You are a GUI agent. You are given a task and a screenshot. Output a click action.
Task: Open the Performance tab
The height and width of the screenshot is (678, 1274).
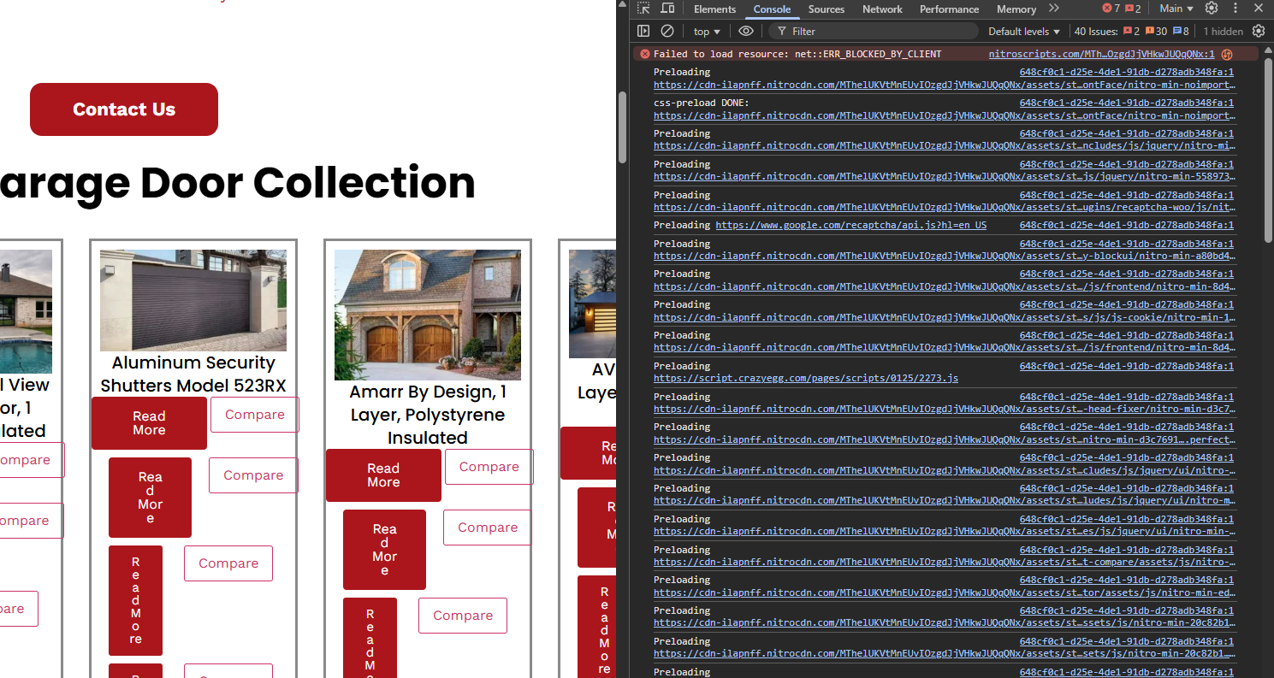tap(949, 9)
